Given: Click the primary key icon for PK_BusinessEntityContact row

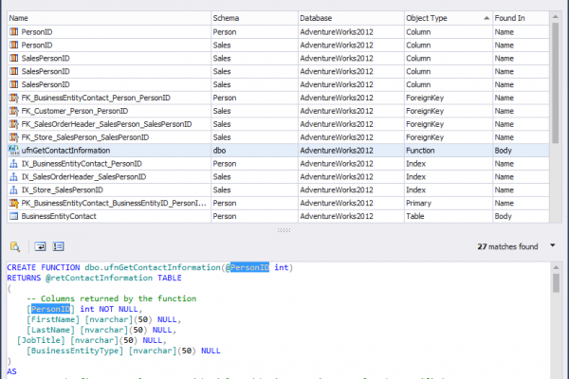Looking at the screenshot, I should [14, 203].
